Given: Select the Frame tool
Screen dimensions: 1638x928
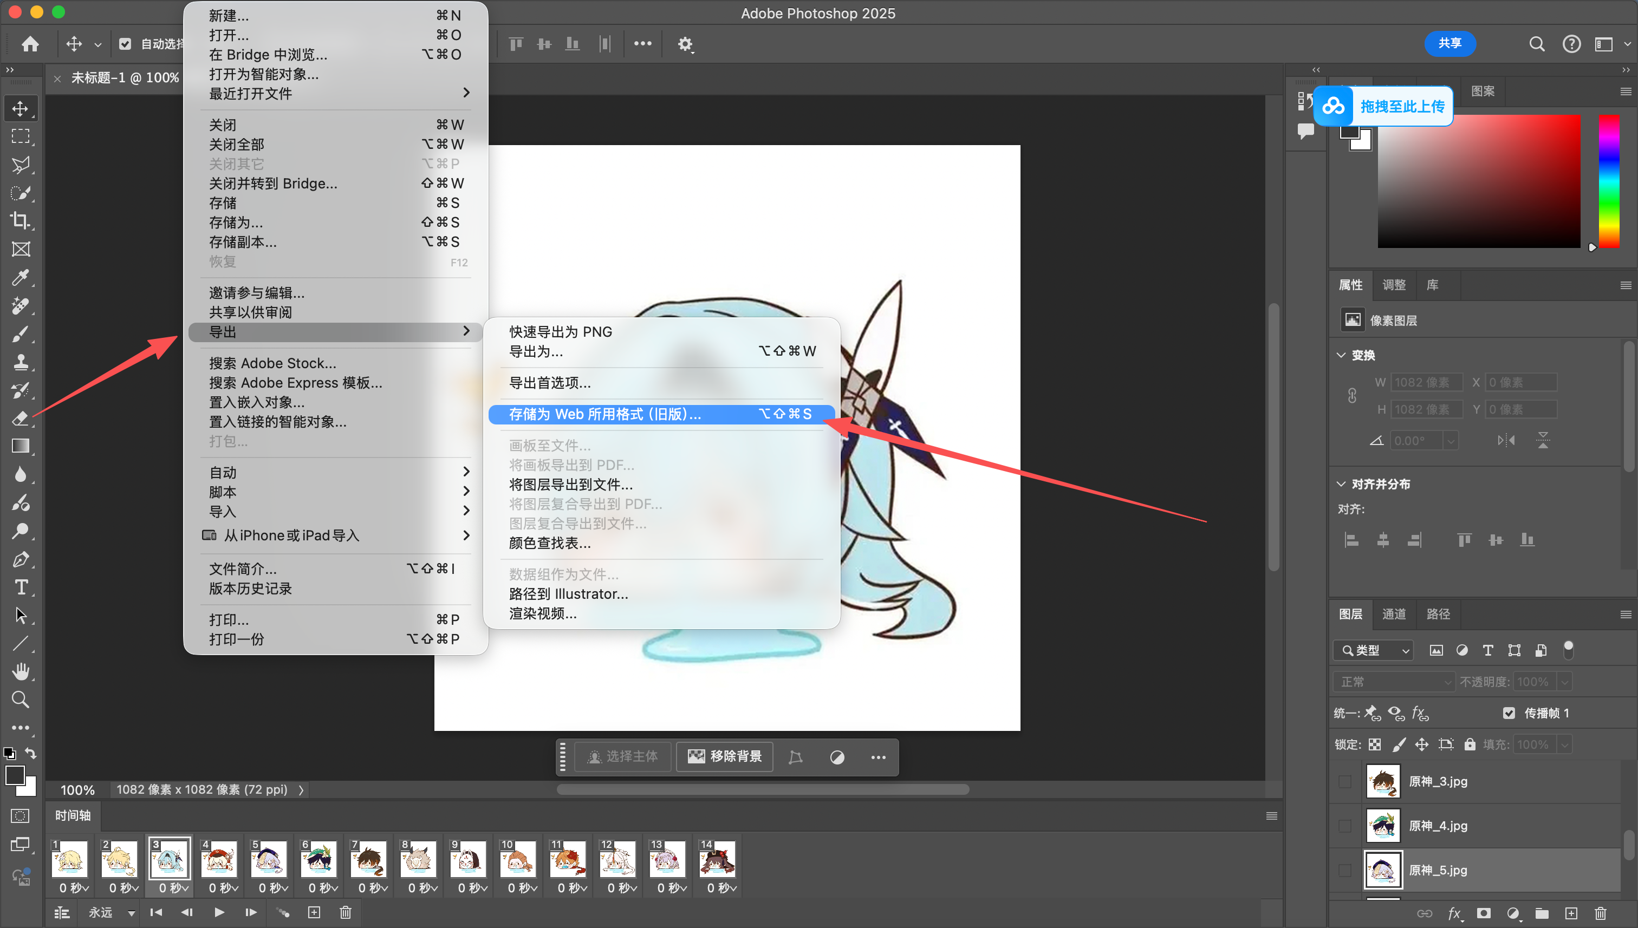Looking at the screenshot, I should point(21,249).
